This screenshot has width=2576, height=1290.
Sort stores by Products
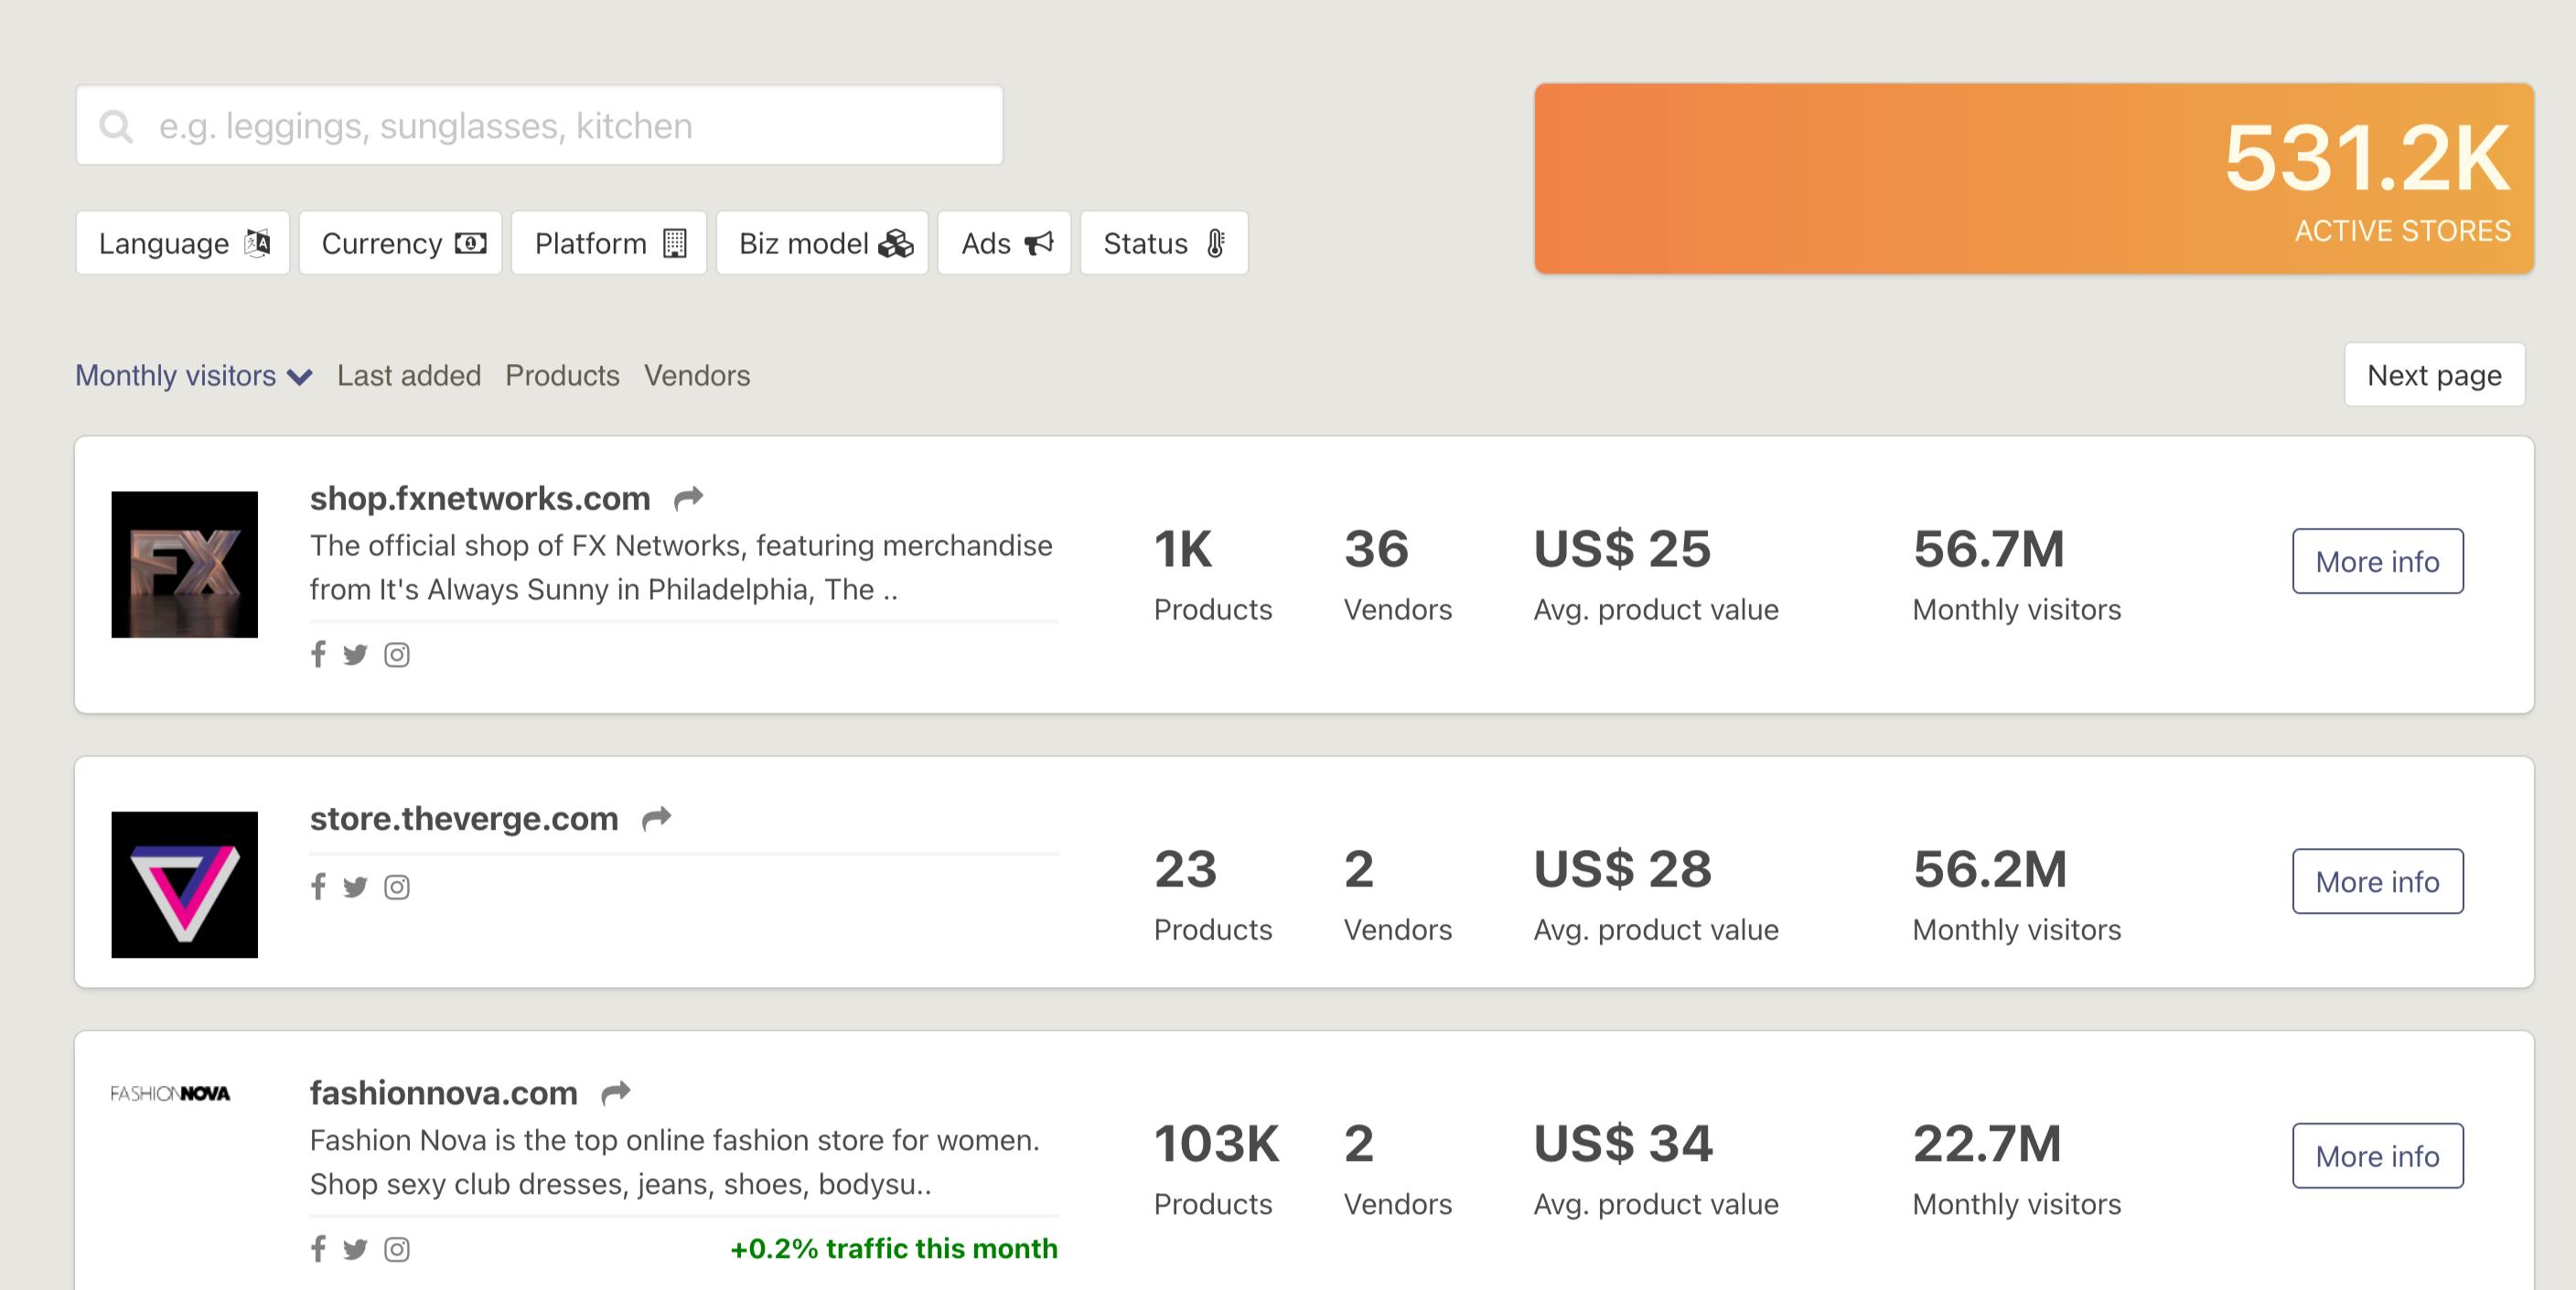[563, 375]
